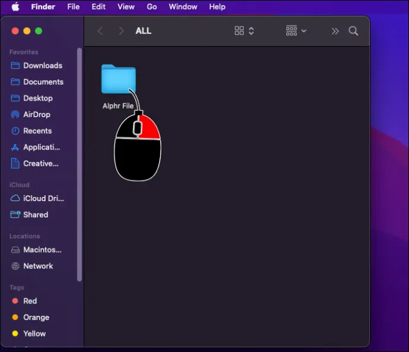The height and width of the screenshot is (352, 409).
Task: Open the Apple menu
Action: point(15,7)
